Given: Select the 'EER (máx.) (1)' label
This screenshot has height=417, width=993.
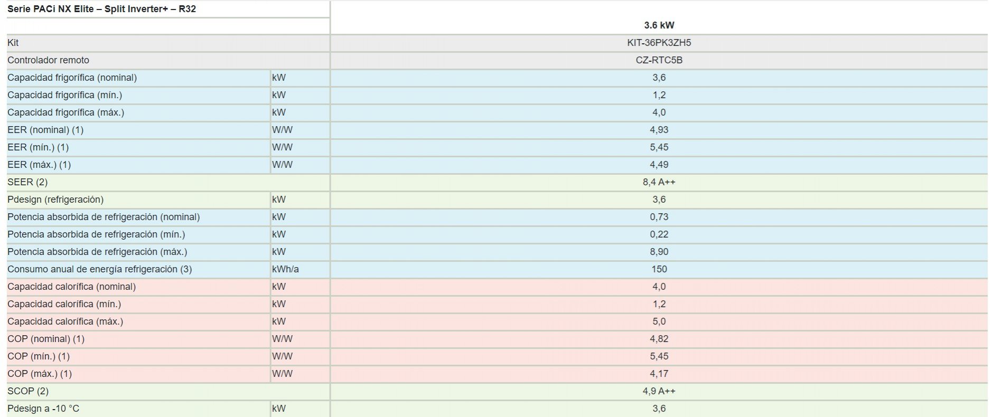Looking at the screenshot, I should [x=39, y=165].
